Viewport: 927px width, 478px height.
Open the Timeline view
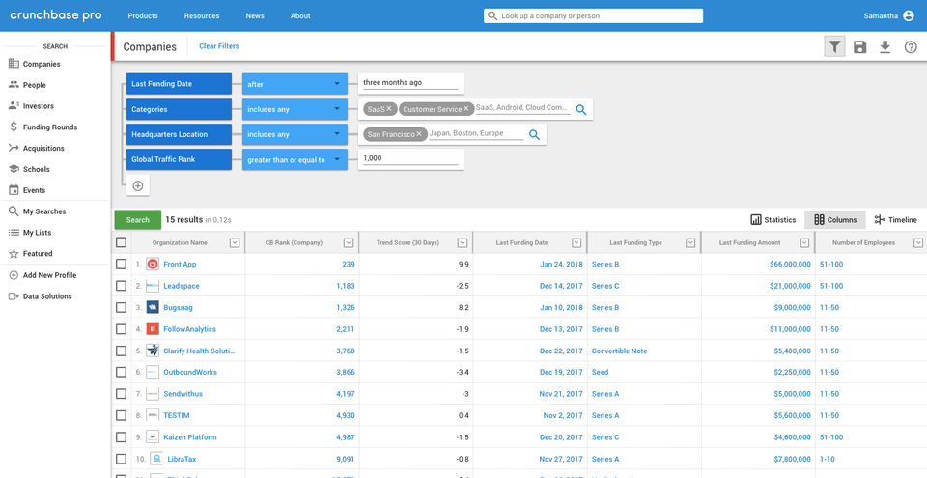896,220
